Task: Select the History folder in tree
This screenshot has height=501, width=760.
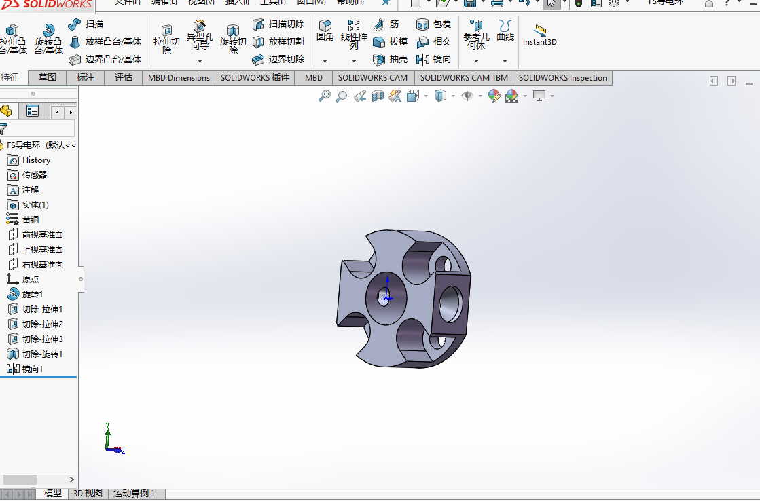Action: [29, 160]
